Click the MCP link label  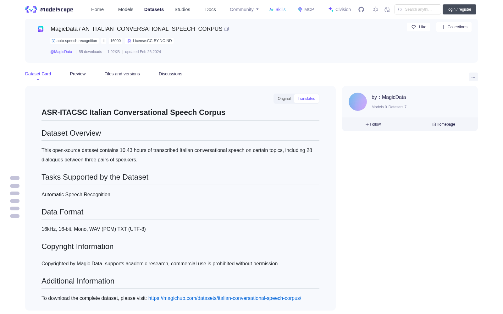coord(309,9)
